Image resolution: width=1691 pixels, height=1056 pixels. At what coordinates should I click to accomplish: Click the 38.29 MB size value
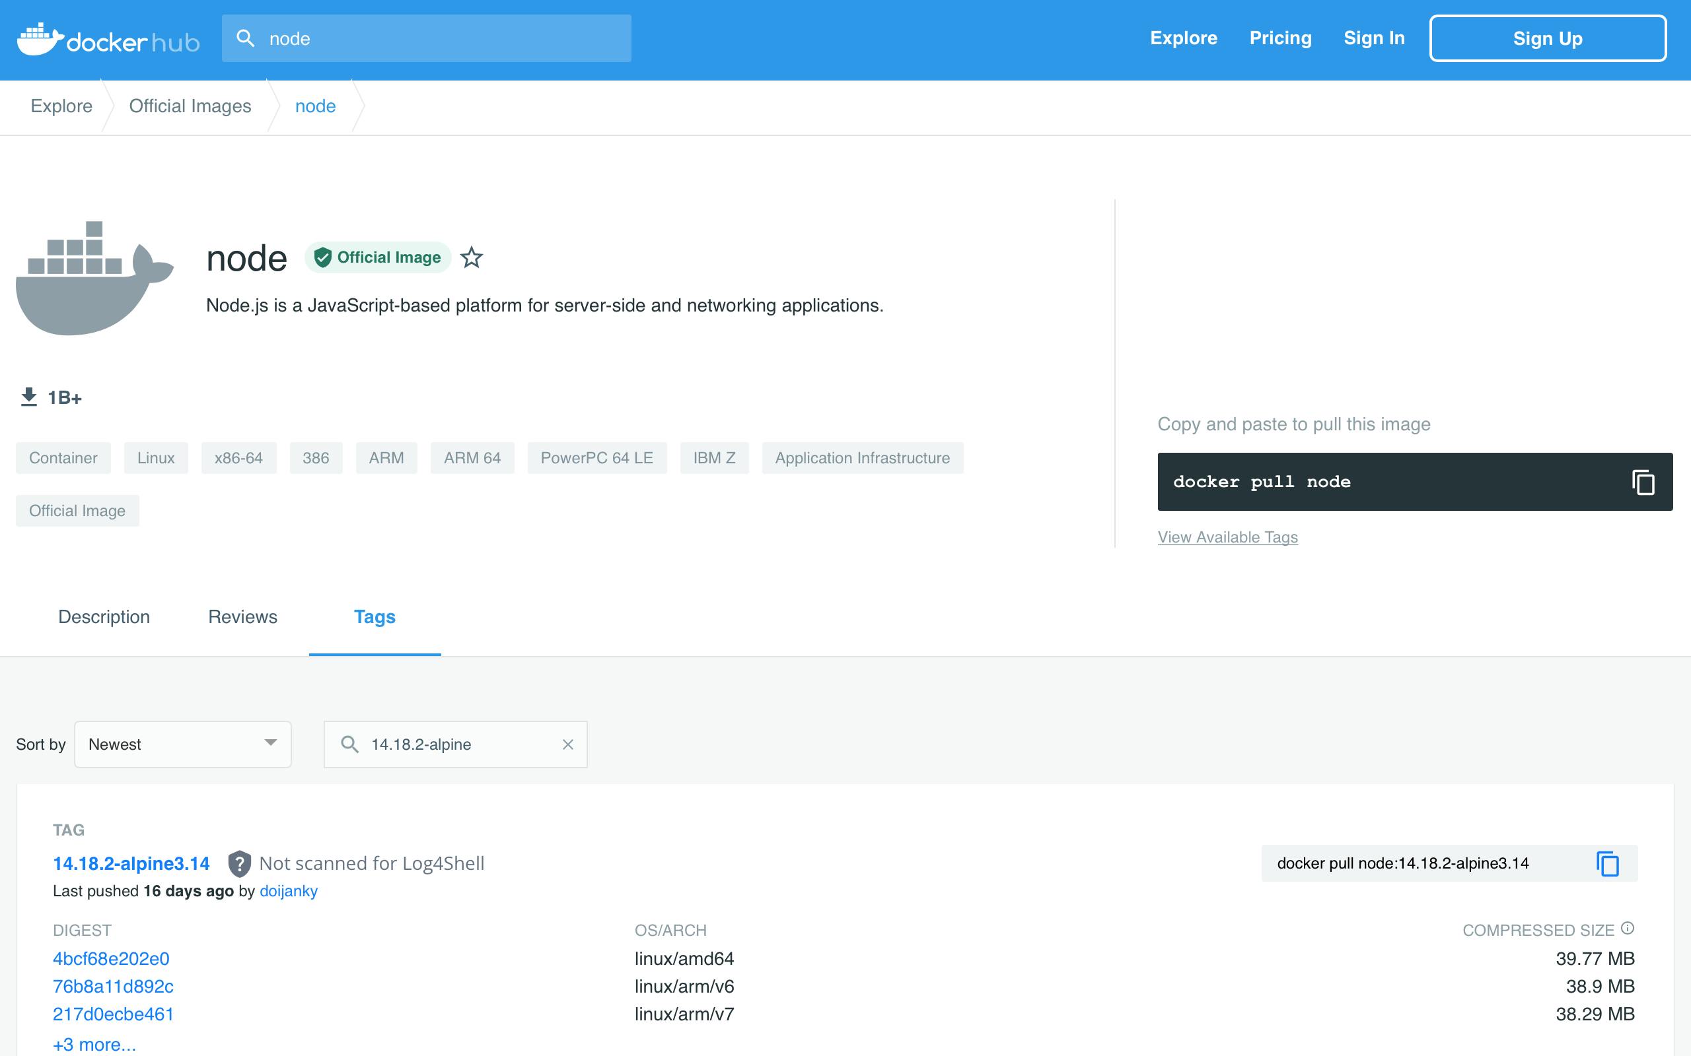[1595, 1014]
